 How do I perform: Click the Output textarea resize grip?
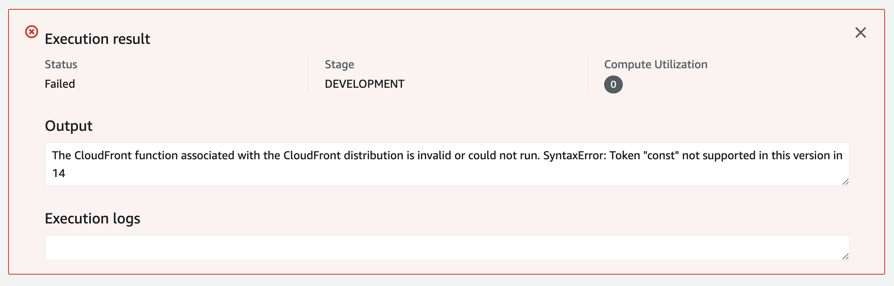click(x=845, y=183)
